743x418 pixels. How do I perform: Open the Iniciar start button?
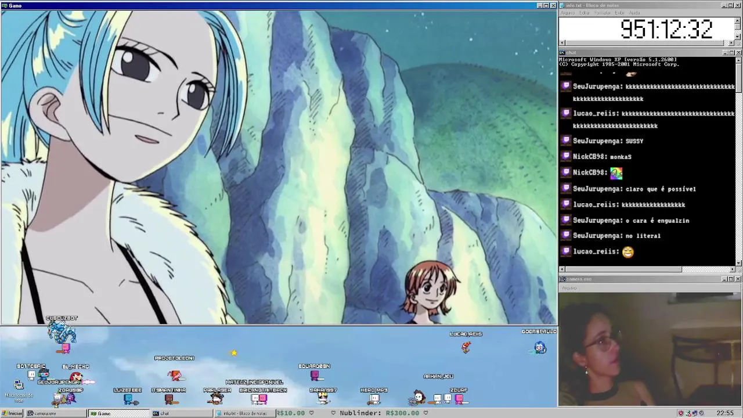12,413
